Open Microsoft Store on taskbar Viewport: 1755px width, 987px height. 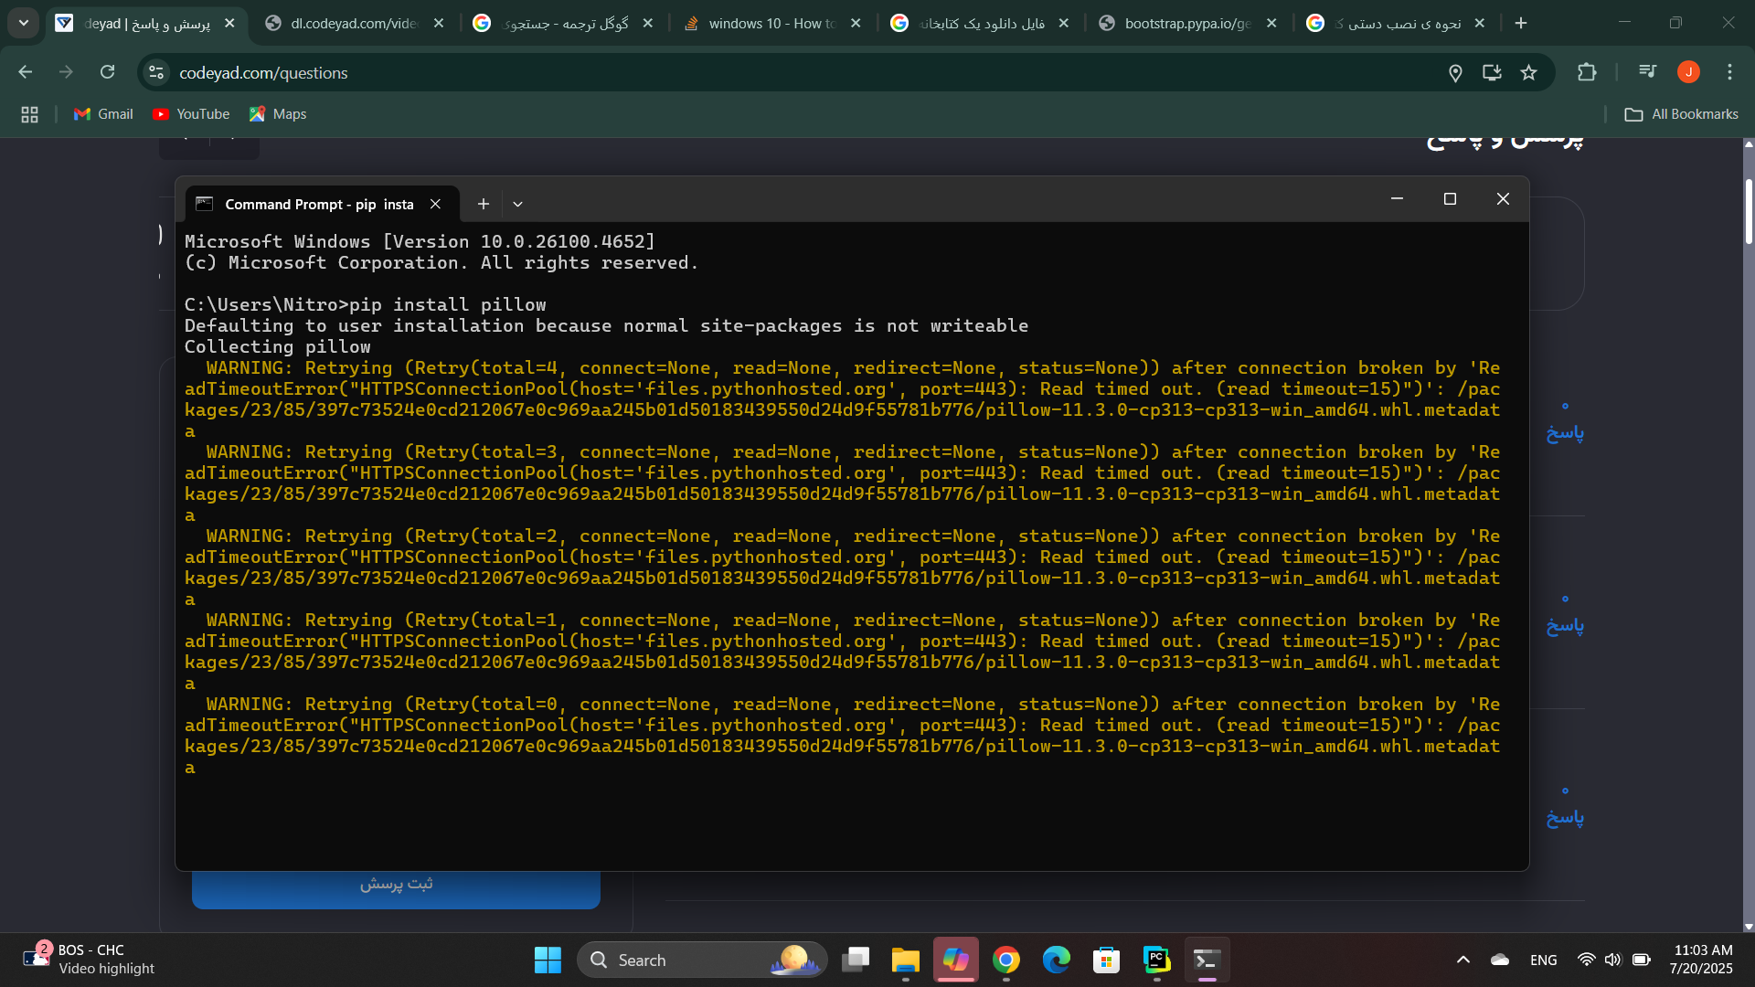pos(1107,960)
